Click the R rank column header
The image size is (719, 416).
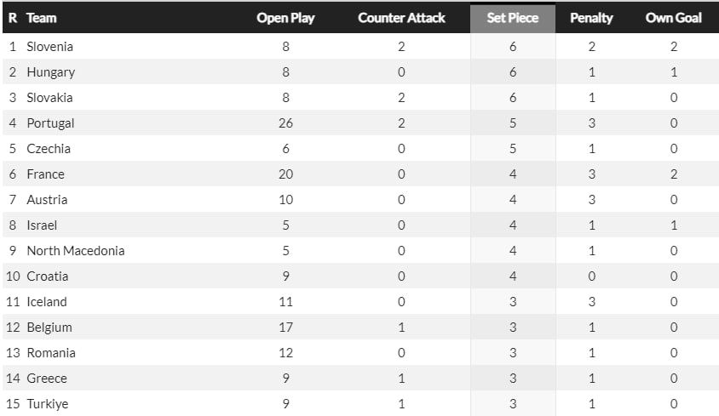(x=13, y=18)
